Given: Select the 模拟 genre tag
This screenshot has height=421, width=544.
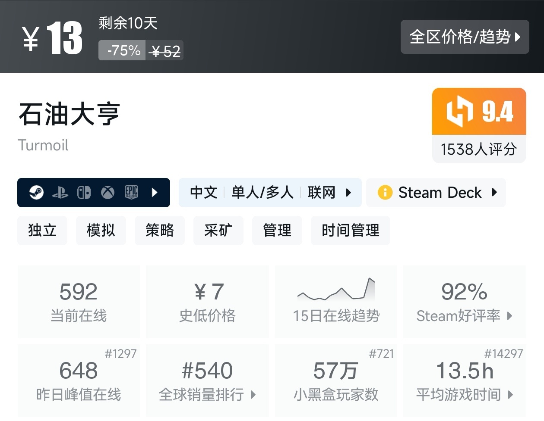Looking at the screenshot, I should (x=101, y=231).
